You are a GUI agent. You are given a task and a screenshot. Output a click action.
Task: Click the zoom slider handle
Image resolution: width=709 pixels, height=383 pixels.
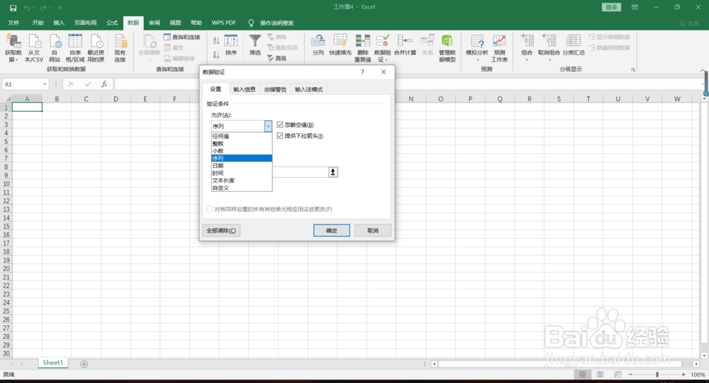click(x=657, y=375)
